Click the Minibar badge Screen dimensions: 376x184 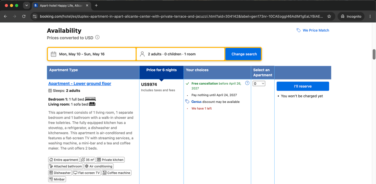pos(57,179)
